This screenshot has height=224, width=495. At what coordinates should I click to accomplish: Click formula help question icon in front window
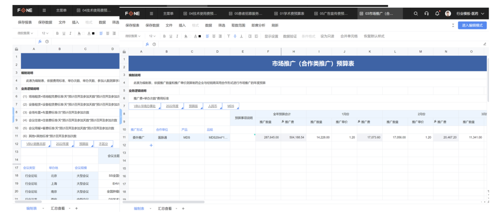click(154, 44)
